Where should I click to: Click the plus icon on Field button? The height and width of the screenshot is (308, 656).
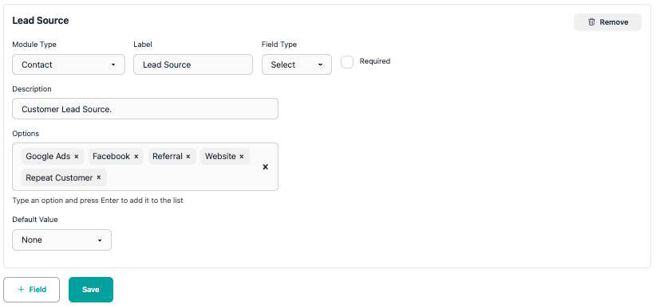coord(21,289)
